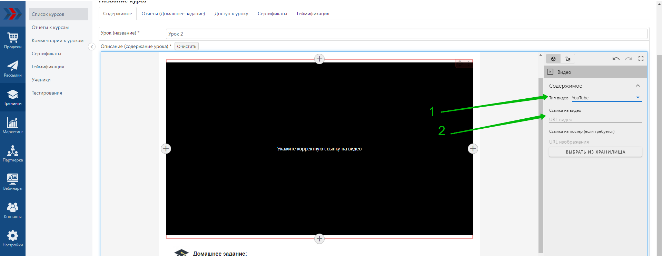Open Отчеты (Домашнее задание) tab
662x256 pixels.
(x=173, y=14)
